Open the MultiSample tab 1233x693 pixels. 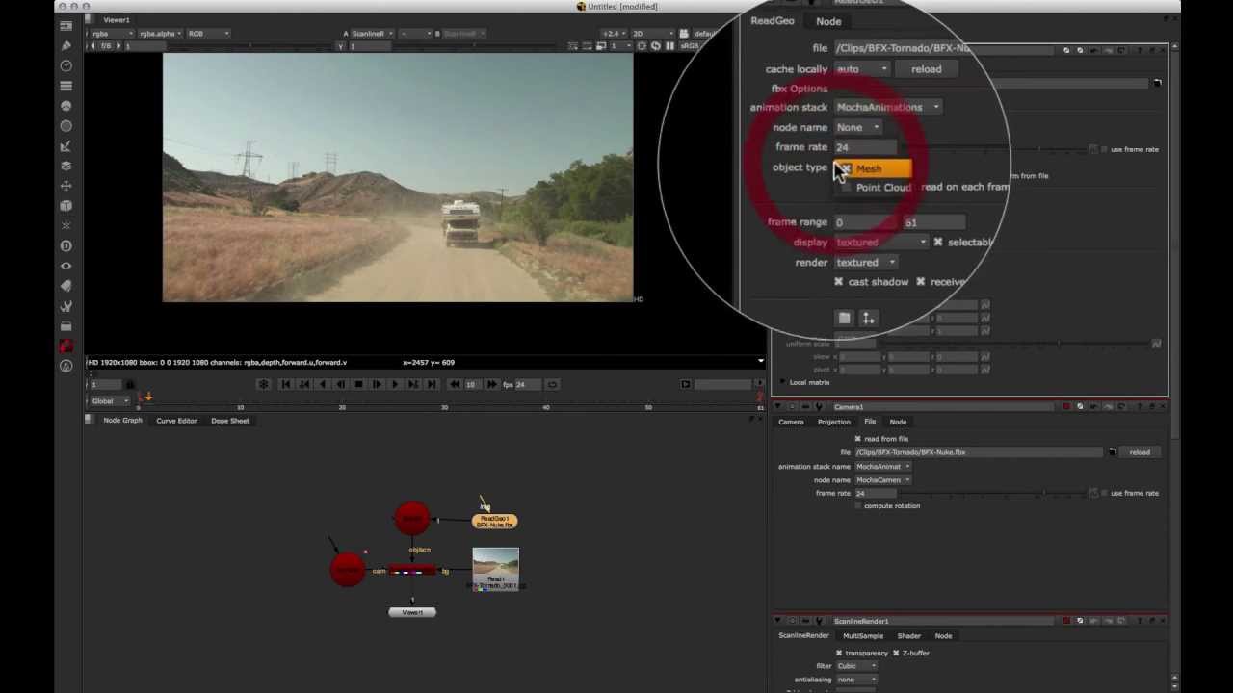click(x=863, y=635)
